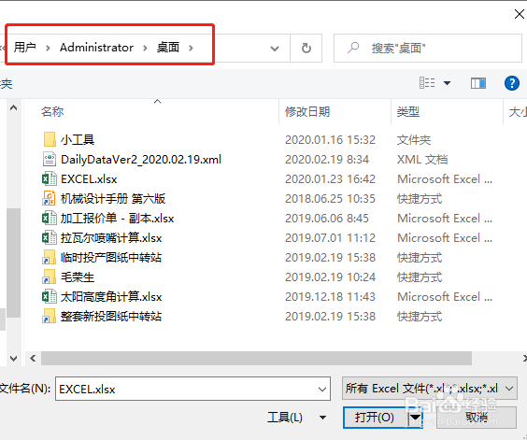Click the 打开(O) button
Screen dimensions: 527x440
click(375, 418)
